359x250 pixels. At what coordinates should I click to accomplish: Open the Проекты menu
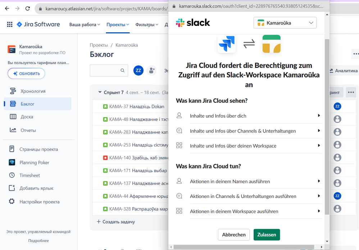tap(118, 25)
